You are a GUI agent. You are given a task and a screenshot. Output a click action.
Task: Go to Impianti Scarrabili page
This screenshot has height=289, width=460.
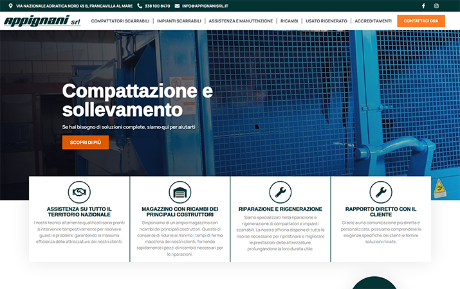click(x=179, y=21)
